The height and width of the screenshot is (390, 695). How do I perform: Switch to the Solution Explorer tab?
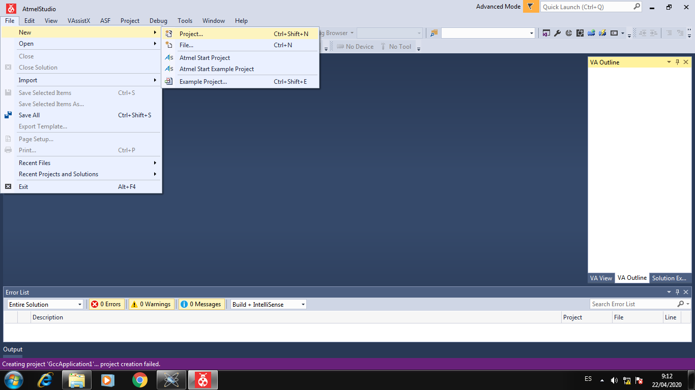(x=669, y=278)
